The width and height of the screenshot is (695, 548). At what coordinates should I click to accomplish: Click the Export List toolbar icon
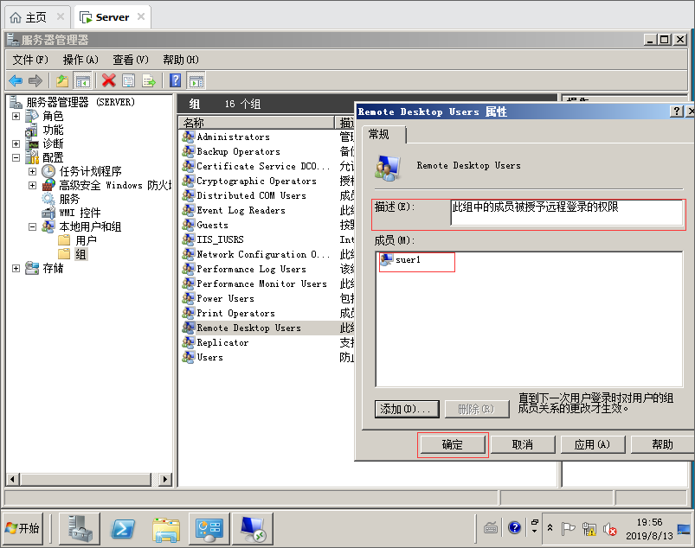point(149,80)
